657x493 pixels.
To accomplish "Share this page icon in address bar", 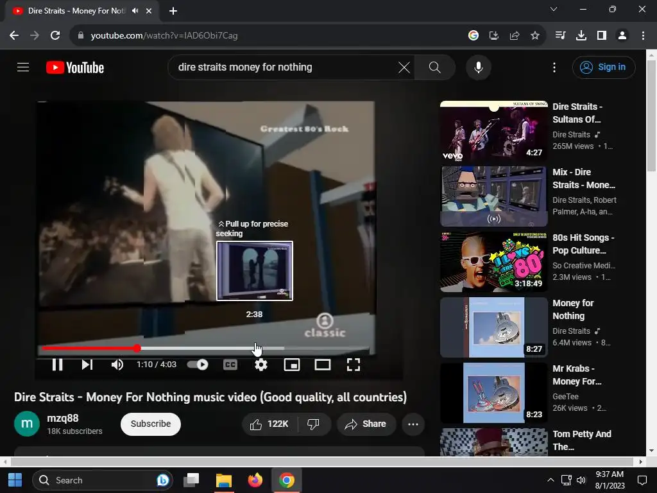I will (515, 36).
